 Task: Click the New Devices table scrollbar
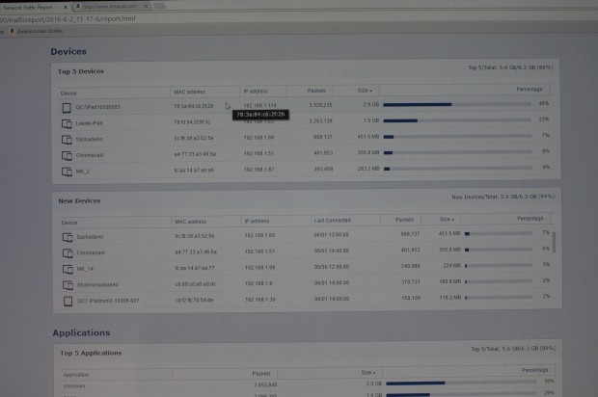coord(554,241)
